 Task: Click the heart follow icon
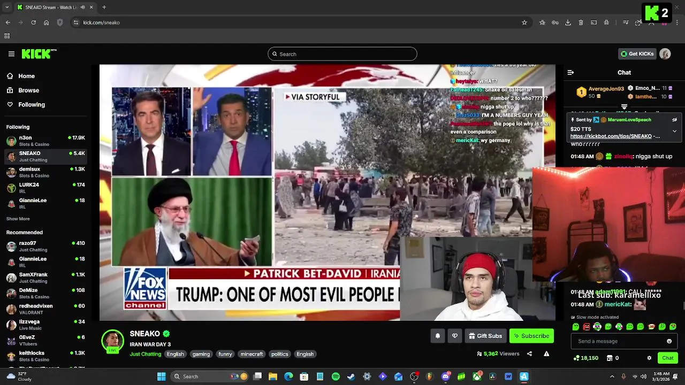point(455,336)
